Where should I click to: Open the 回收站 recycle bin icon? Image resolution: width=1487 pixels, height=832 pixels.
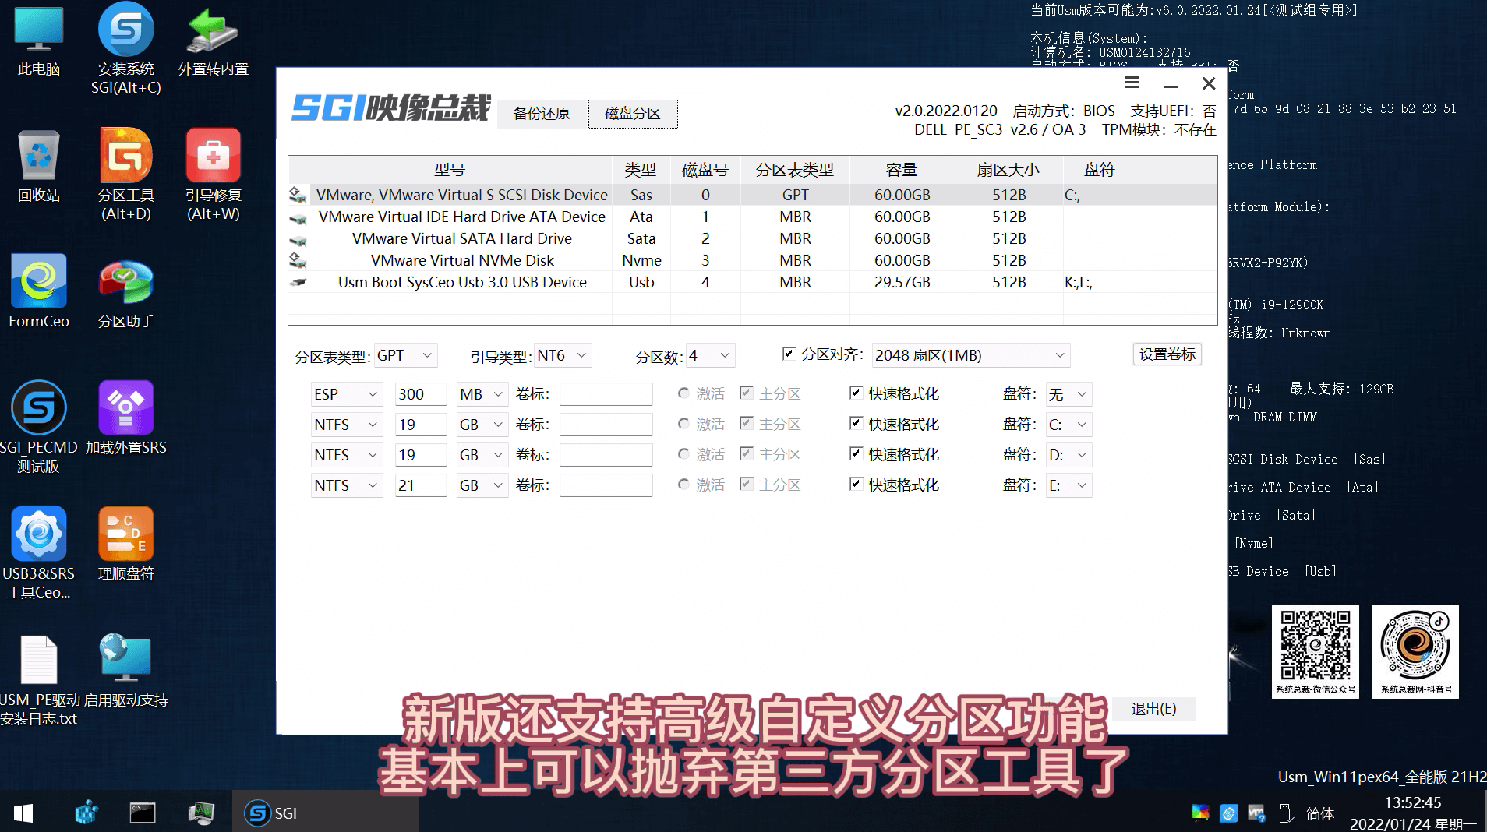[x=39, y=167]
